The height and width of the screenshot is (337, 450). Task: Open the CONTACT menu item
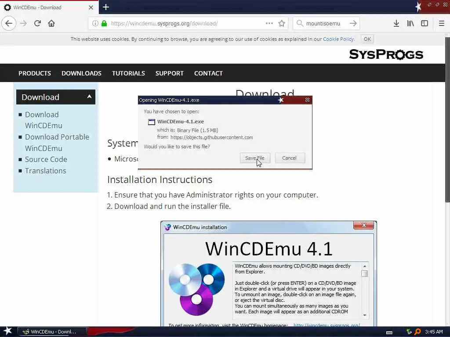tap(208, 73)
